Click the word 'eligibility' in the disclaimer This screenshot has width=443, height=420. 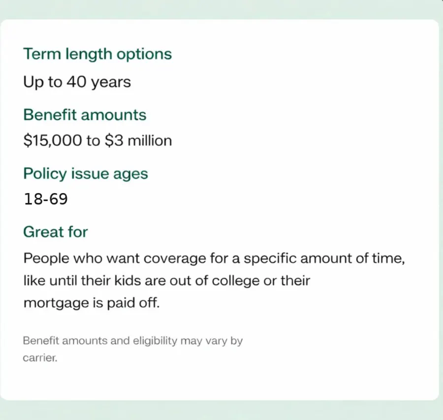(x=155, y=341)
